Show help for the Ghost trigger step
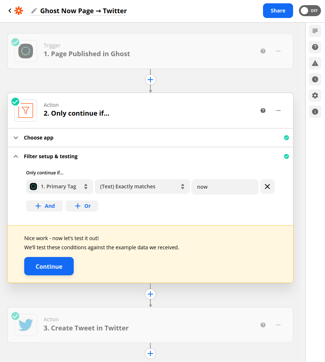325x362 pixels. pos(263,51)
